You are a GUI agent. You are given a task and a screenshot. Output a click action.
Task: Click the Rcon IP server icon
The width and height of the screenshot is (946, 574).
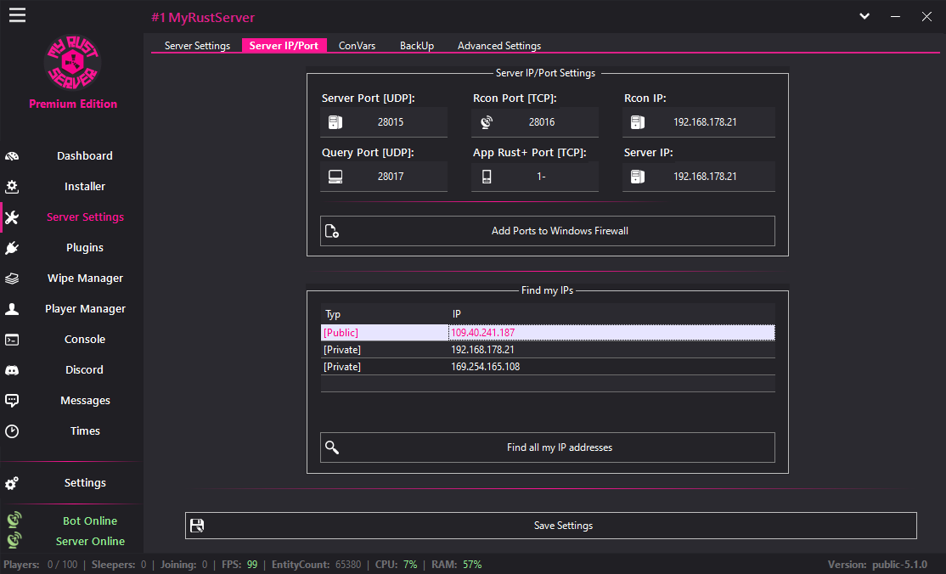coord(638,122)
